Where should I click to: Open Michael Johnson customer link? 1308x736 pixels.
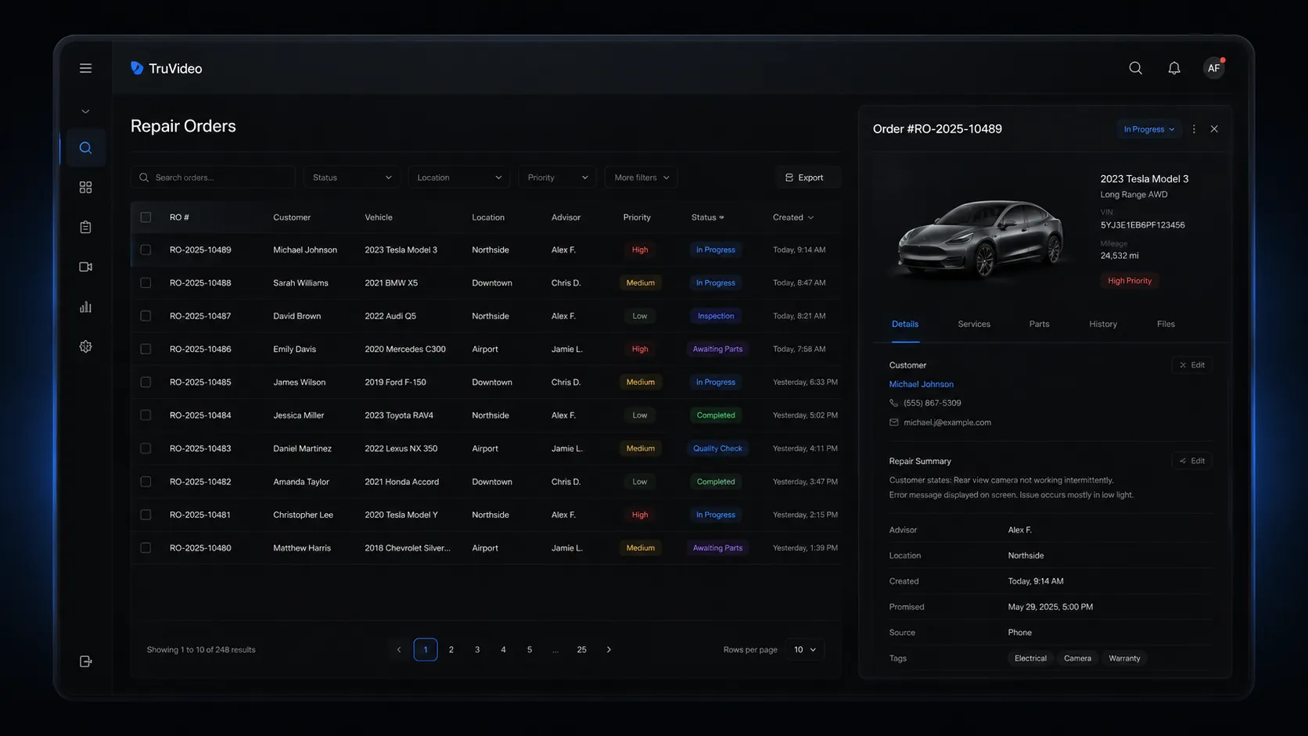pos(921,384)
